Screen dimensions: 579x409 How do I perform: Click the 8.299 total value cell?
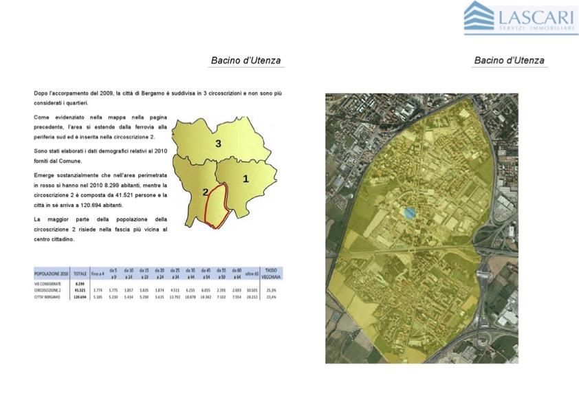(x=79, y=283)
